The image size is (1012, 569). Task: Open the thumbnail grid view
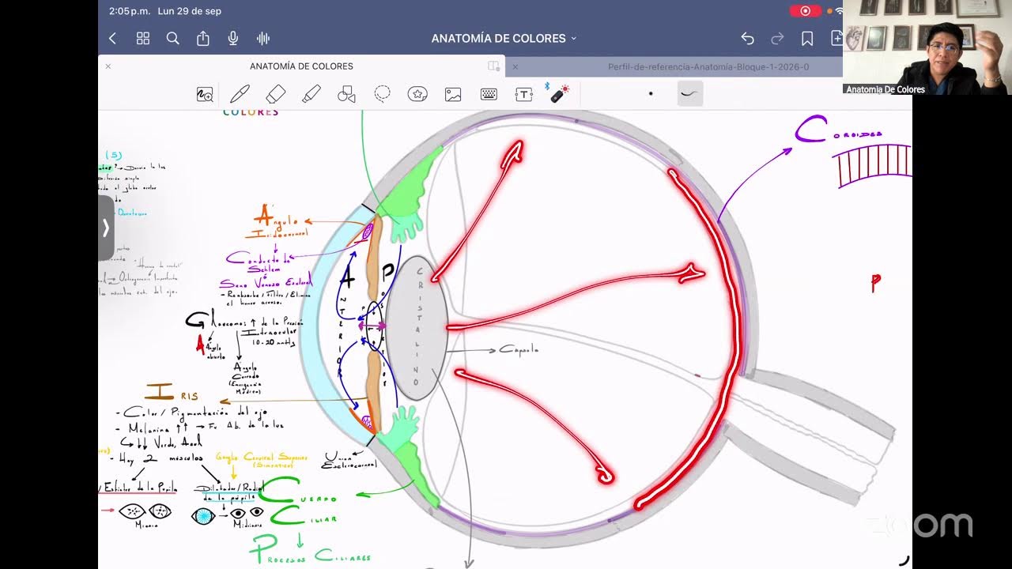click(x=143, y=38)
